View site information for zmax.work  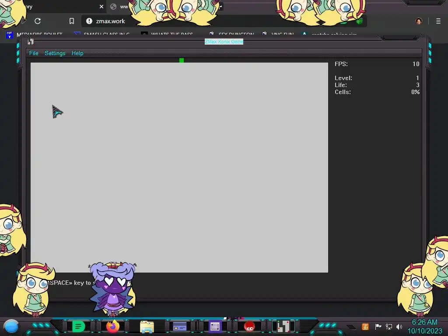[x=89, y=21]
